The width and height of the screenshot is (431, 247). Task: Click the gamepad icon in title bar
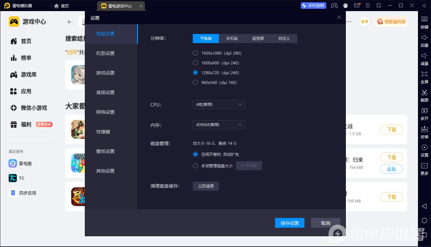point(334,6)
